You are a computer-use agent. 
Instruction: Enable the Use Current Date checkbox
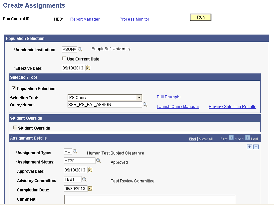(64, 58)
